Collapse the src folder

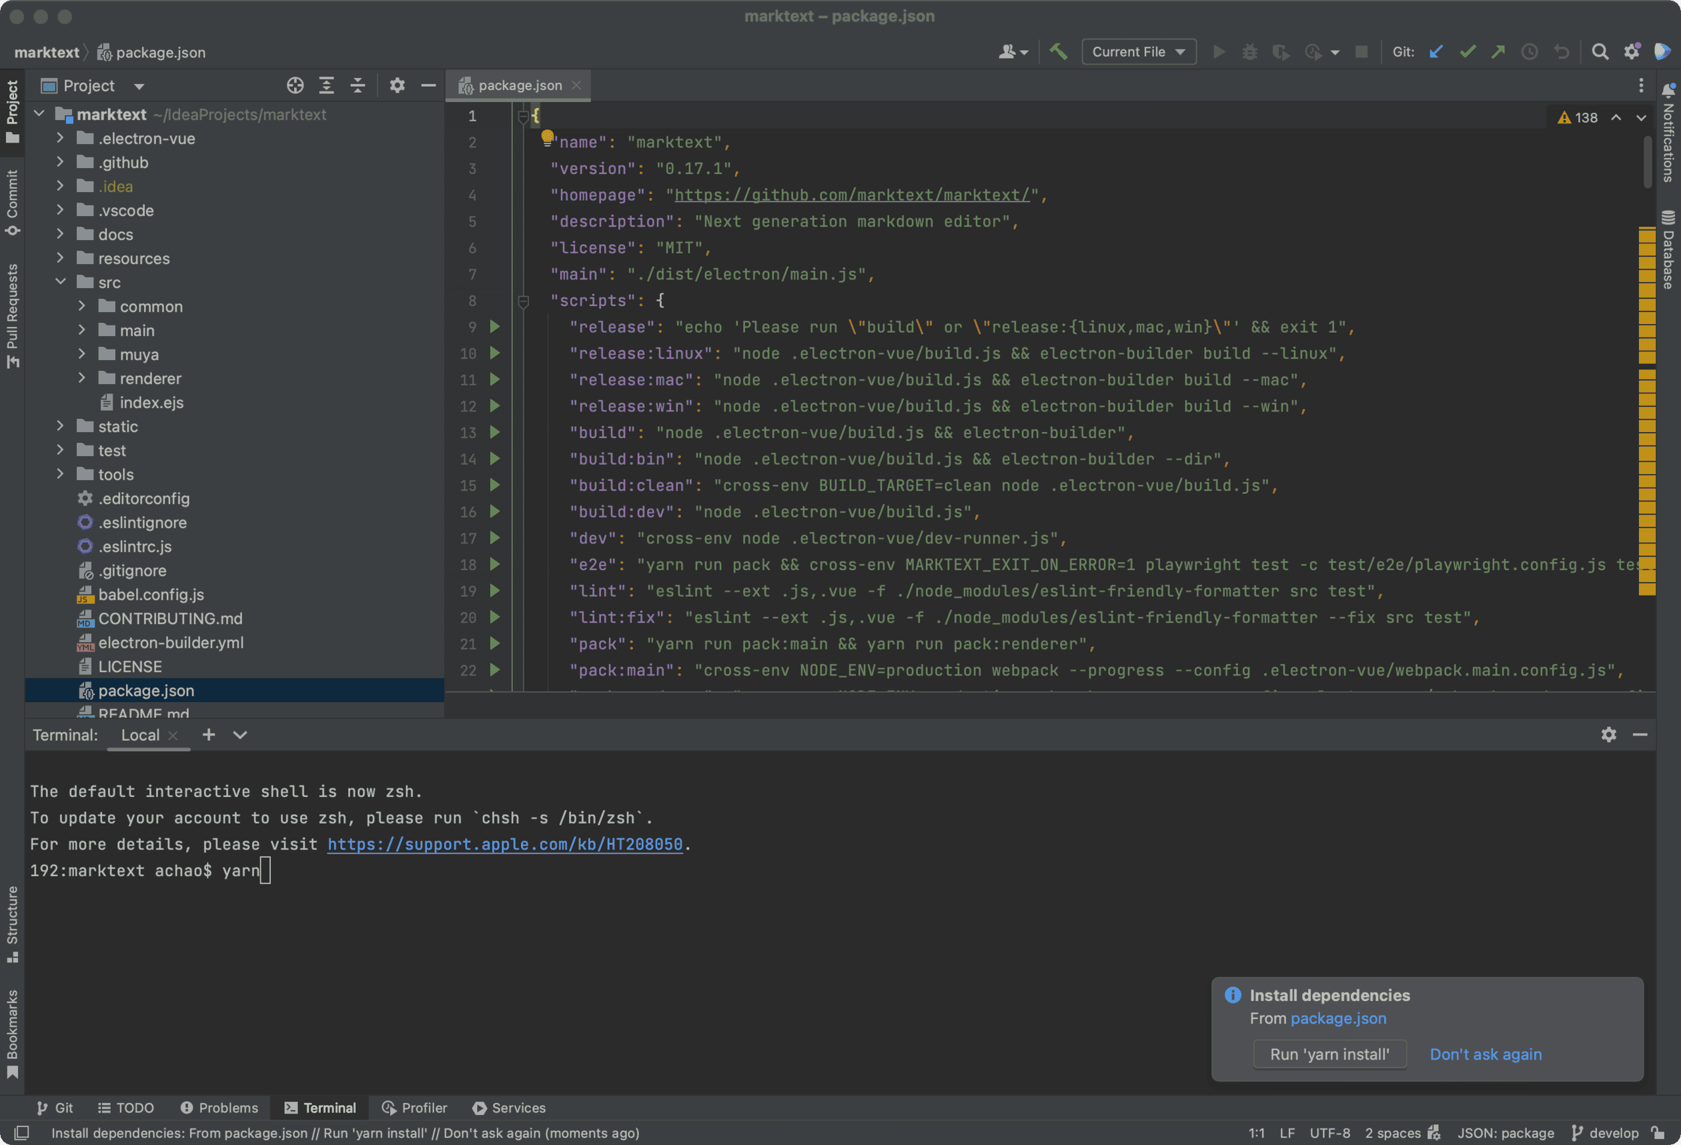click(61, 282)
